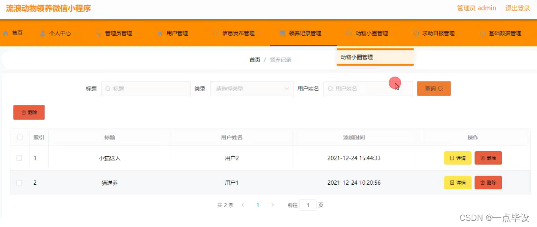The height and width of the screenshot is (227, 537).
Task: Open the 类型 dropdown 请选择类型
Action: [251, 89]
